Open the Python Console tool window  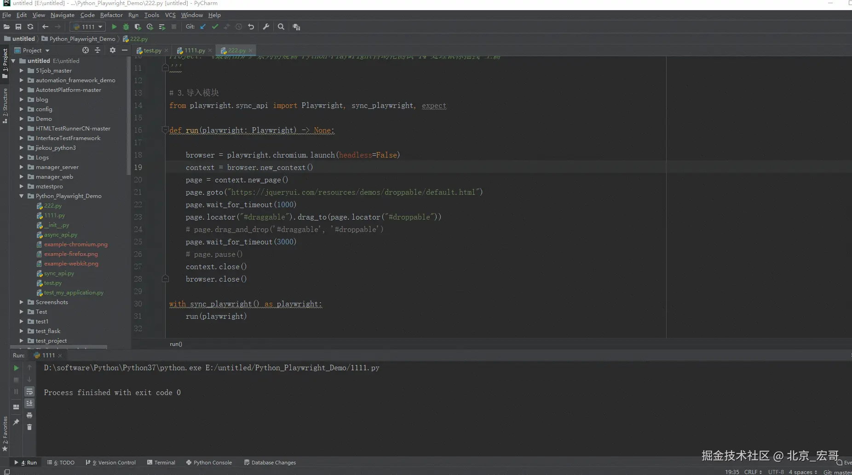click(x=209, y=463)
